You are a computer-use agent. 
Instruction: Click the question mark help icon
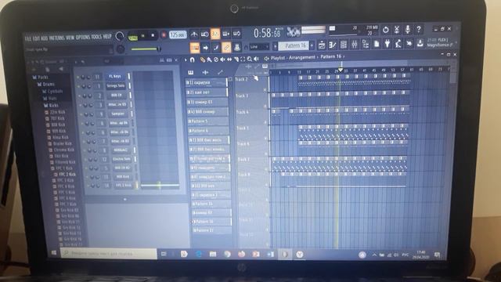[x=419, y=29]
